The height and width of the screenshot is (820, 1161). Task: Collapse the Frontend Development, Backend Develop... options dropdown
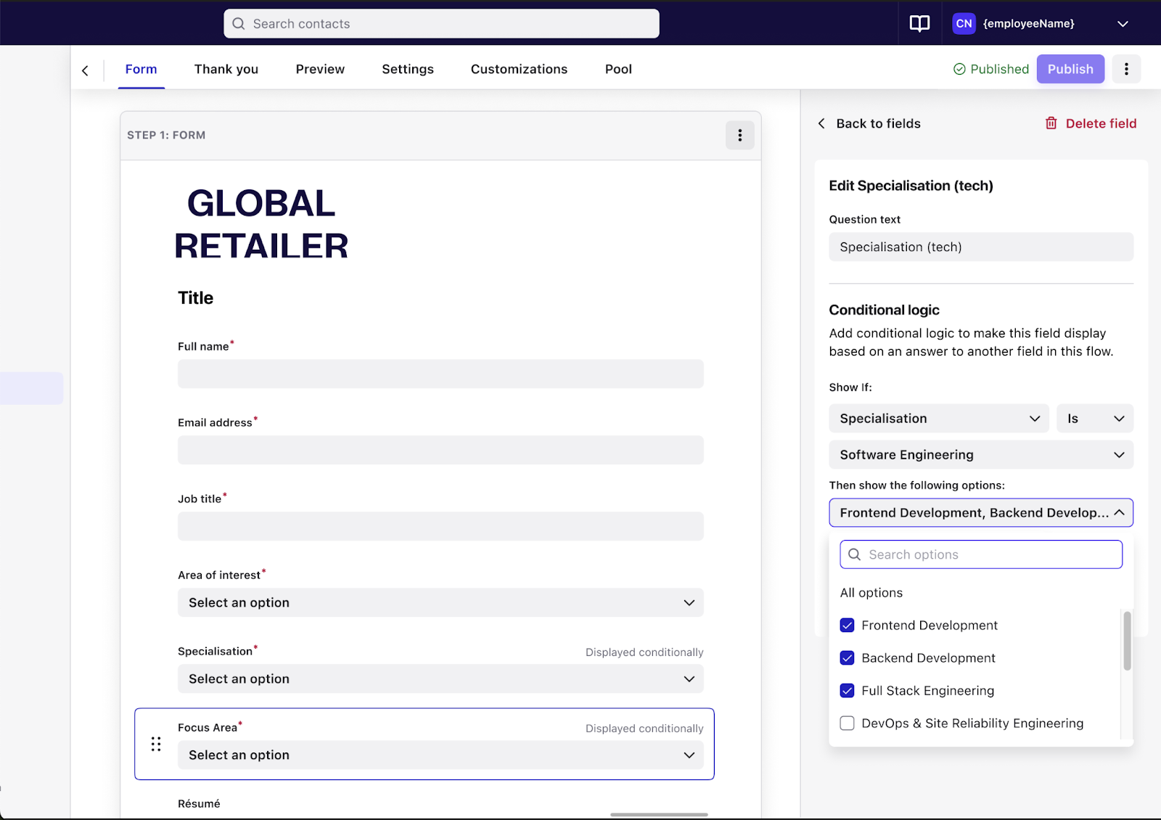[981, 513]
